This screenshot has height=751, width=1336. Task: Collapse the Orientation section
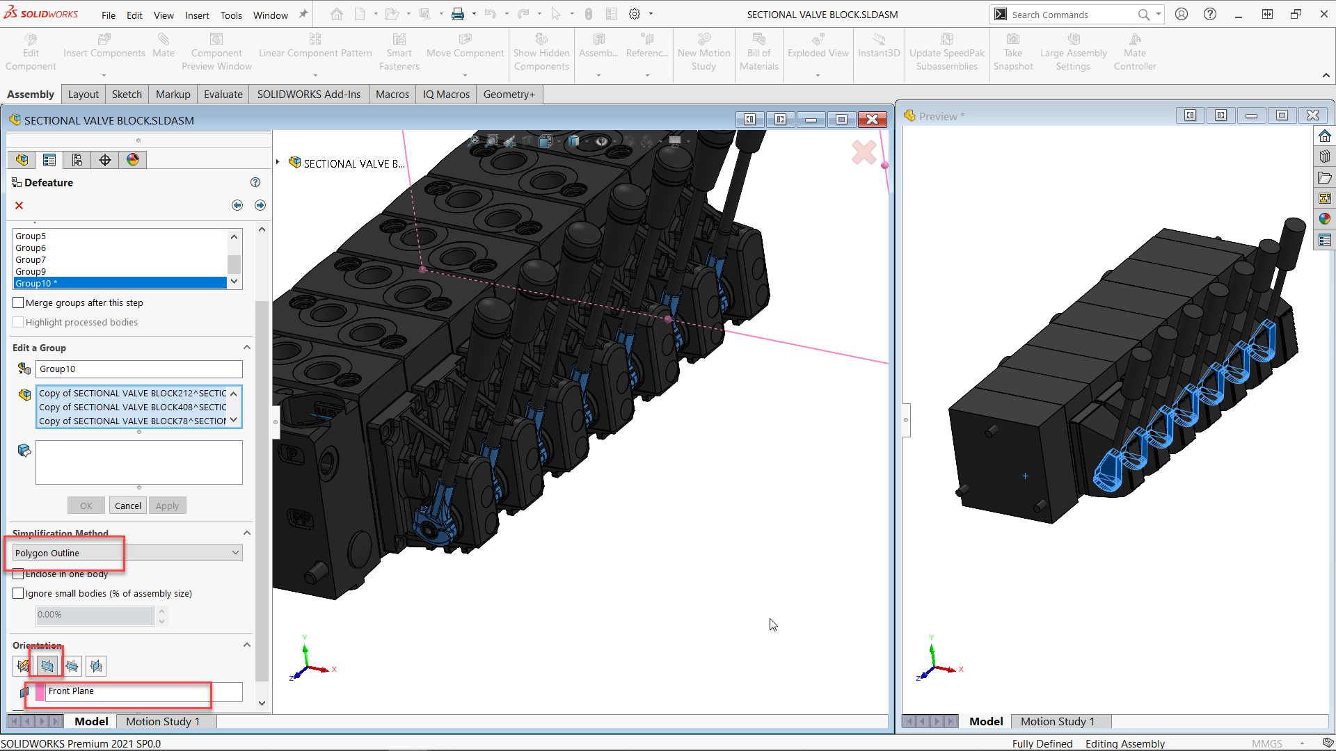246,645
